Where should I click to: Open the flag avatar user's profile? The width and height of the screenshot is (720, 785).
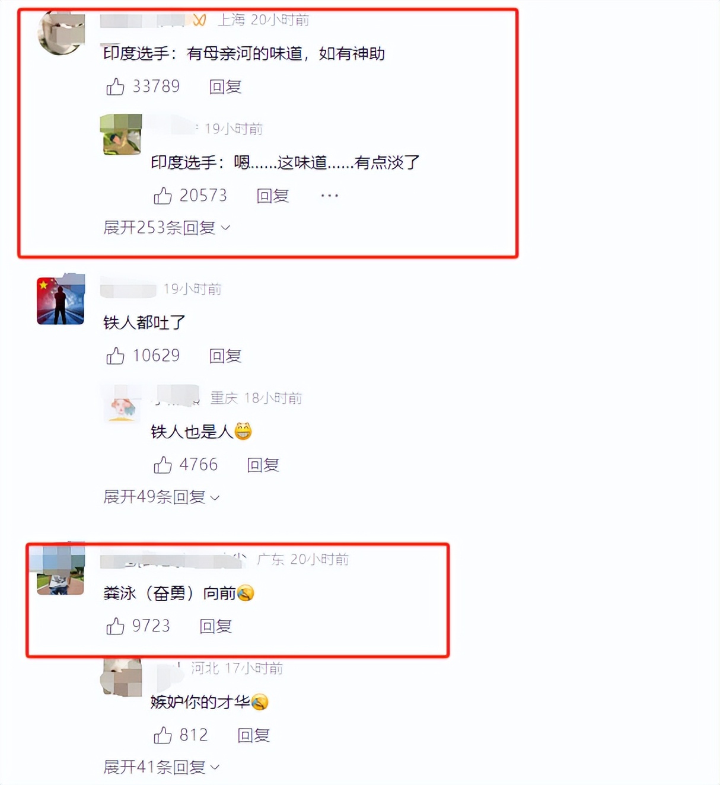tap(60, 299)
